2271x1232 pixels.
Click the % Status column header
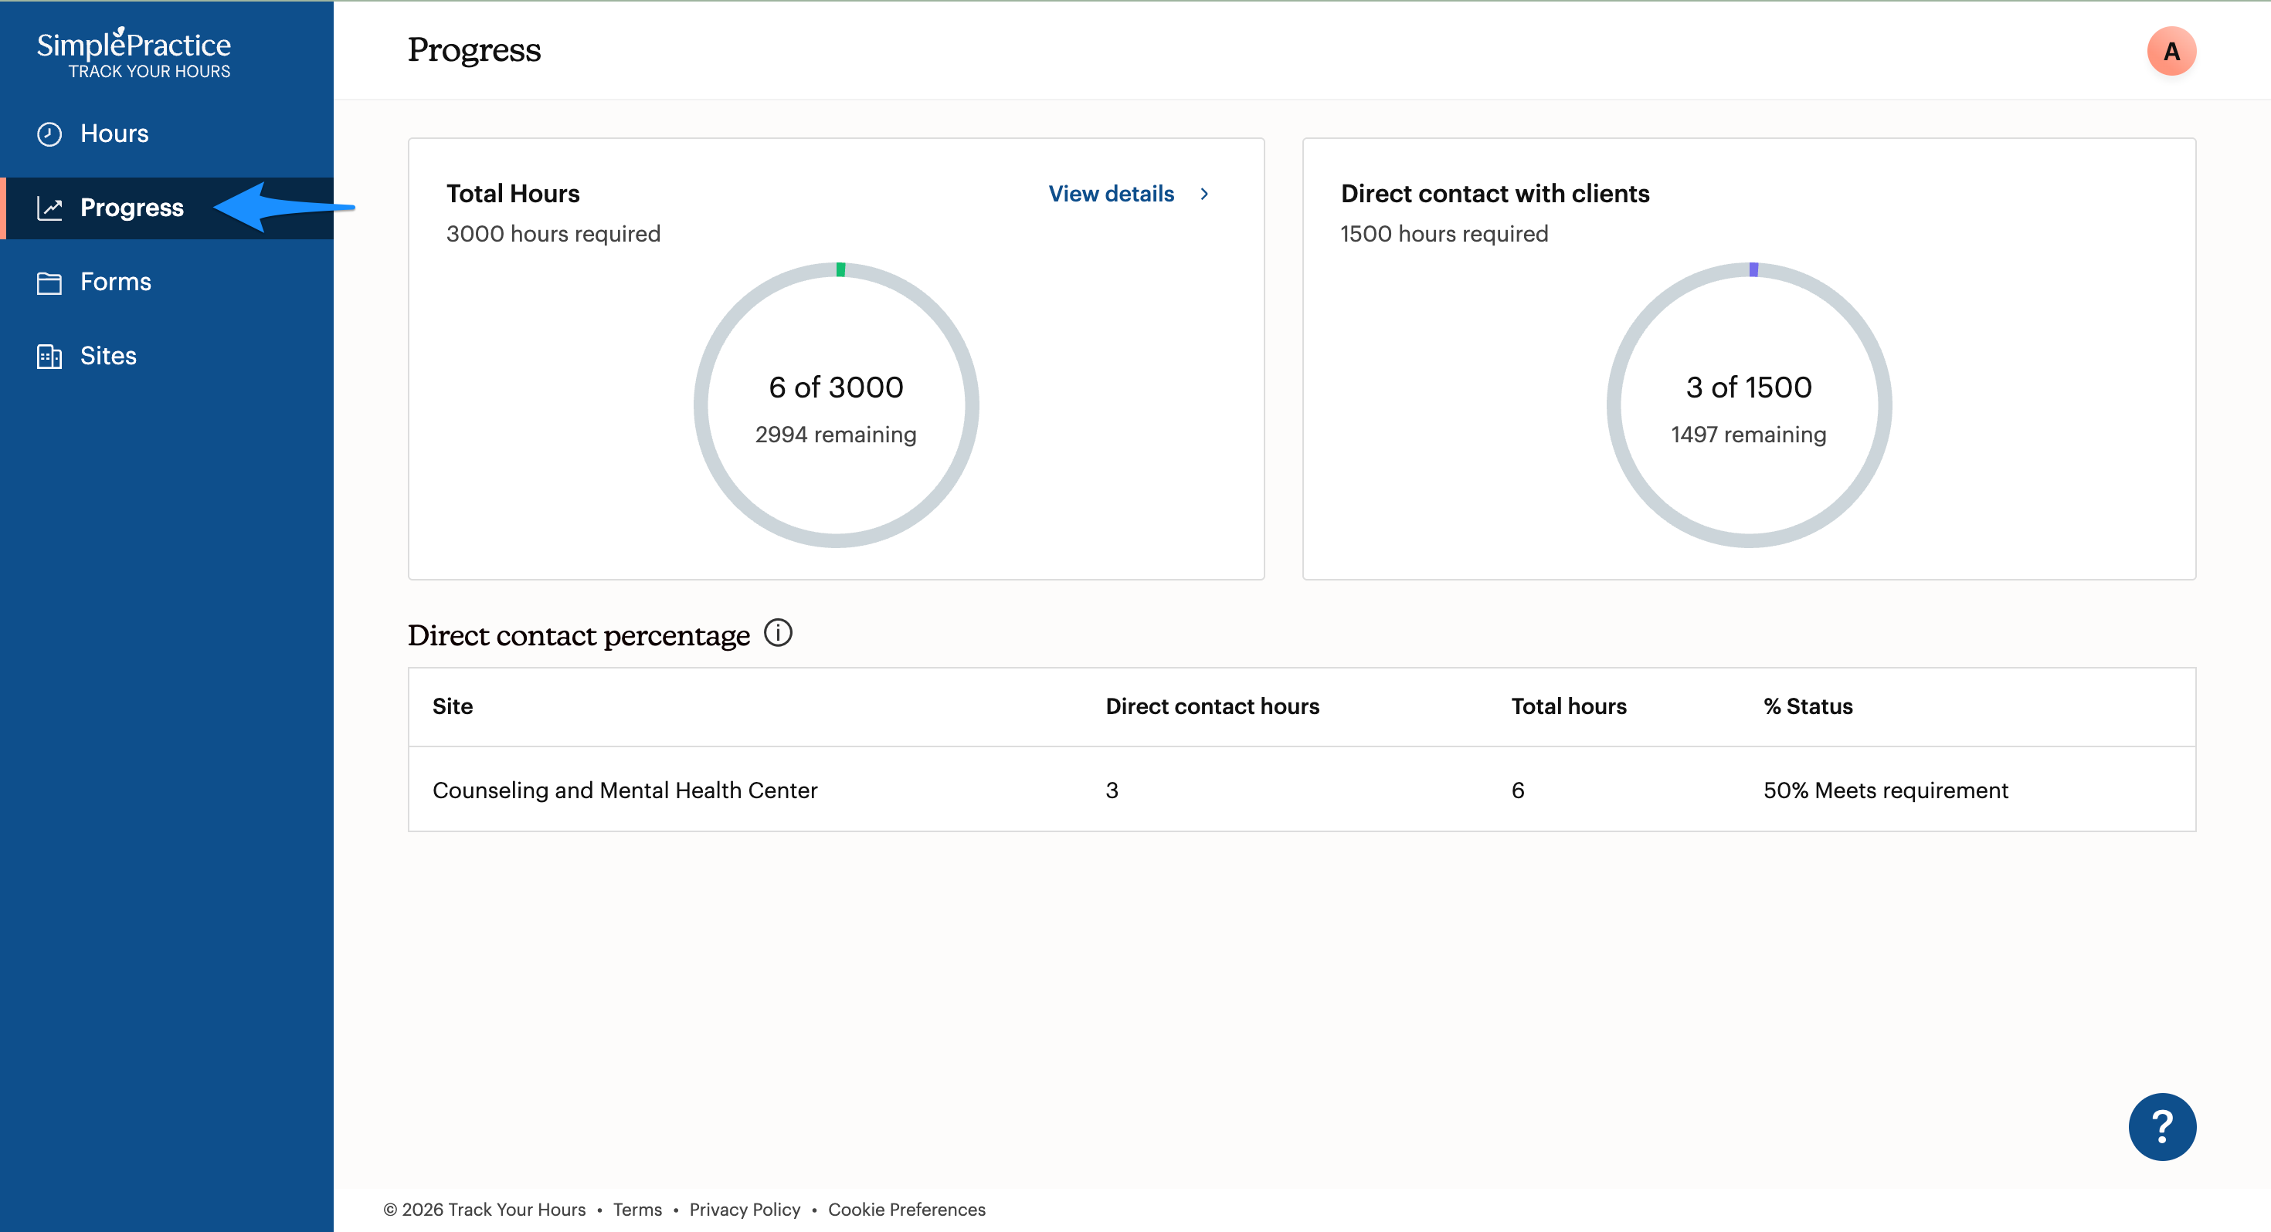click(x=1808, y=706)
